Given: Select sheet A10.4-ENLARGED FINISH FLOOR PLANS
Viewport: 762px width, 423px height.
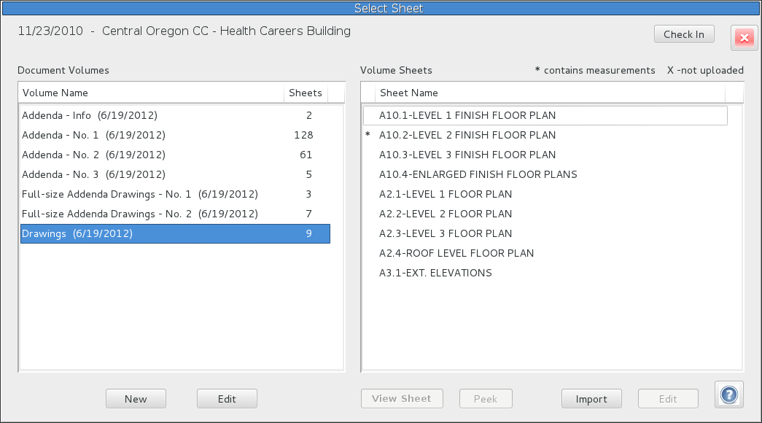Looking at the screenshot, I should click(545, 174).
